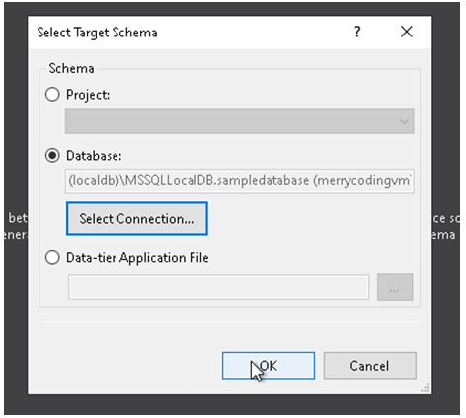Close the Select Target Schema dialog

407,32
